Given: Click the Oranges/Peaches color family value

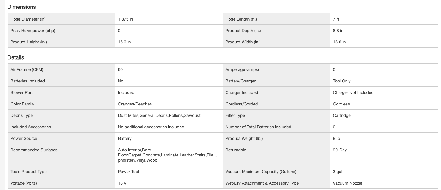Looking at the screenshot, I should 135,104.
